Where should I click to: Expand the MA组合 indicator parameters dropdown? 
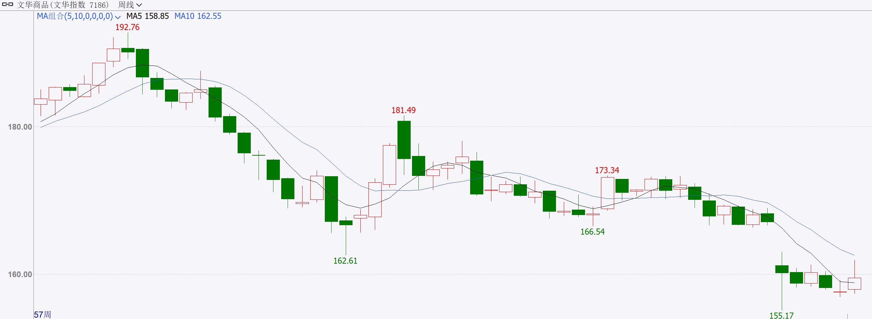coord(118,17)
